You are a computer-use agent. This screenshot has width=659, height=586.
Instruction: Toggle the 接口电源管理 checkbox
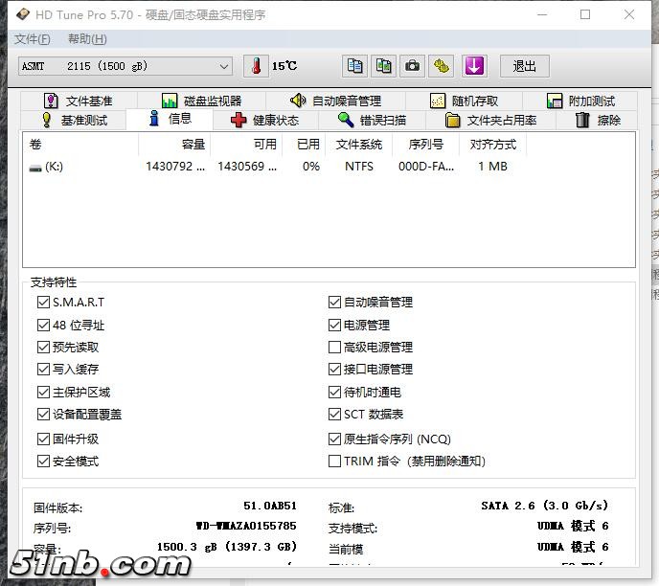pos(334,370)
